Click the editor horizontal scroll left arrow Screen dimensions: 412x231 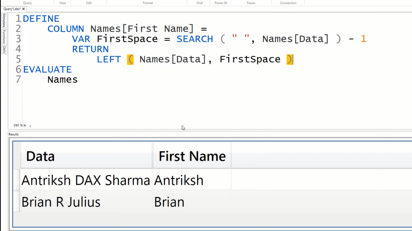[30, 126]
